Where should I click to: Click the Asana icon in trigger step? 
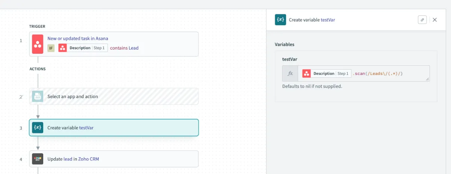(x=38, y=44)
